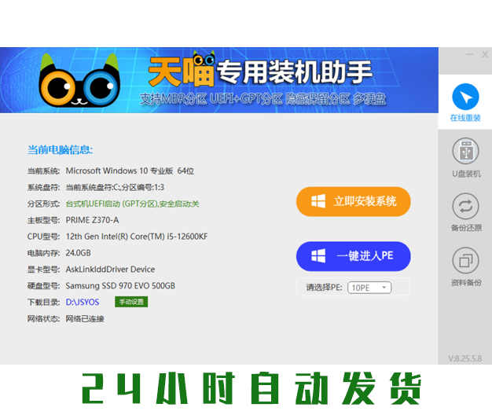Click the text Samsung SSD 970 EVO 500GB

pos(120,286)
